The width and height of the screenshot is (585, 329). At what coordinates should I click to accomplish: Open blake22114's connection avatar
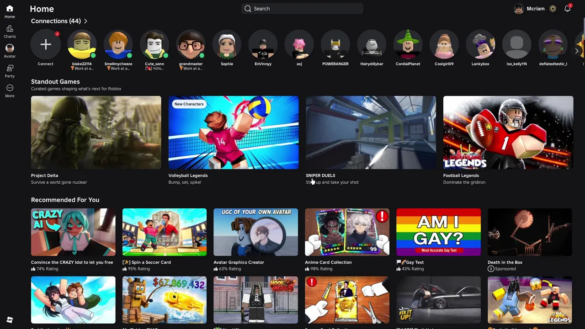click(82, 44)
